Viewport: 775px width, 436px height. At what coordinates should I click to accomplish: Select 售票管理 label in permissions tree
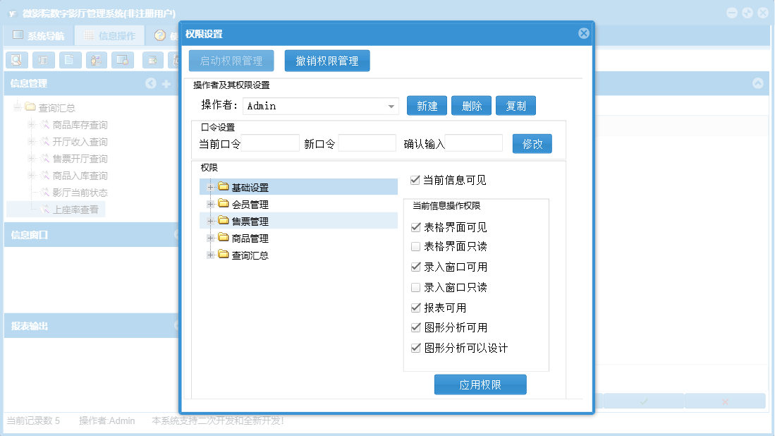click(250, 222)
